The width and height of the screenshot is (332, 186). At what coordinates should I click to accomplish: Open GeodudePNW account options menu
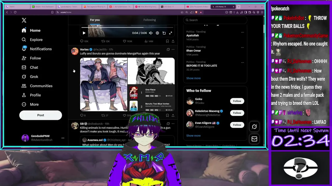63,138
